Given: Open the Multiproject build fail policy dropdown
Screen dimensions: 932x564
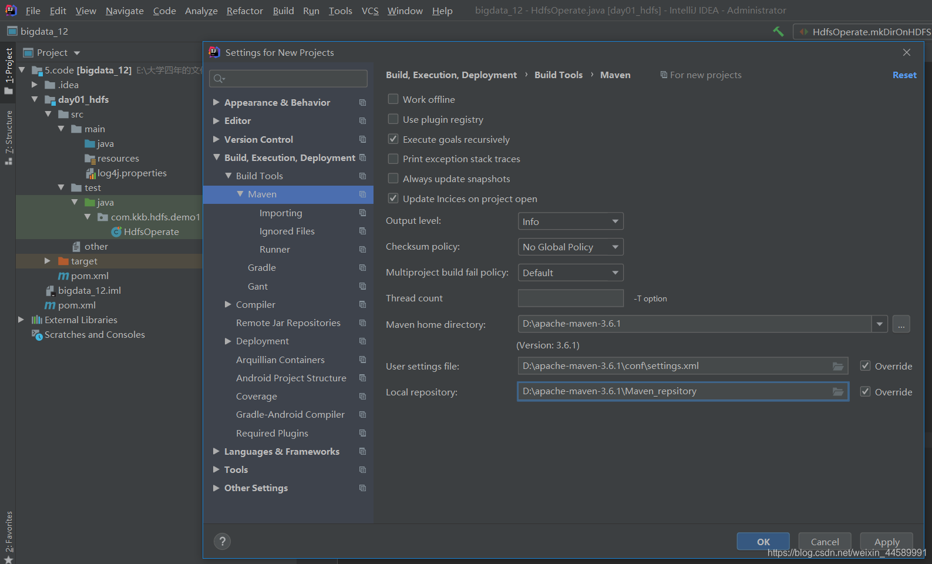Looking at the screenshot, I should click(570, 273).
